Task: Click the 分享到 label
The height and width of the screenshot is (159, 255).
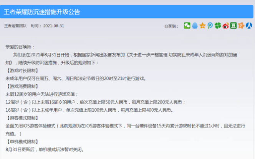Action: [x=171, y=26]
